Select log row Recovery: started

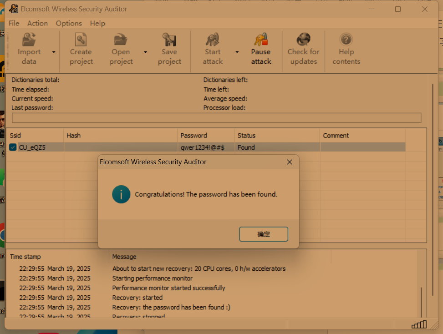point(137,298)
